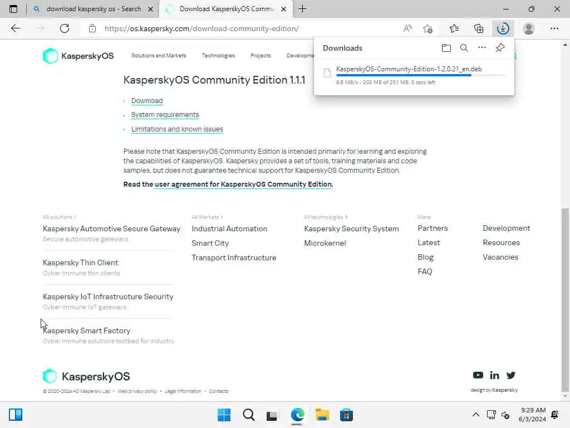Open the Microkernel link

tap(325, 243)
